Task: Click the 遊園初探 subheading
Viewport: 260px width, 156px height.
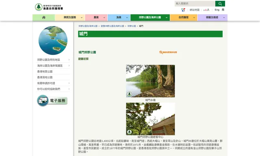Action: coord(83,59)
